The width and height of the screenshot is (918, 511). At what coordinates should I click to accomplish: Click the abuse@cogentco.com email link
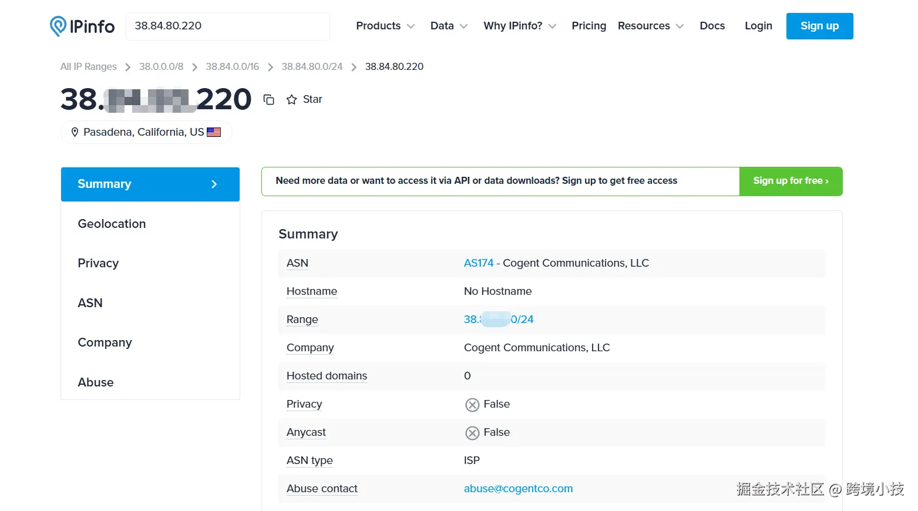(518, 489)
